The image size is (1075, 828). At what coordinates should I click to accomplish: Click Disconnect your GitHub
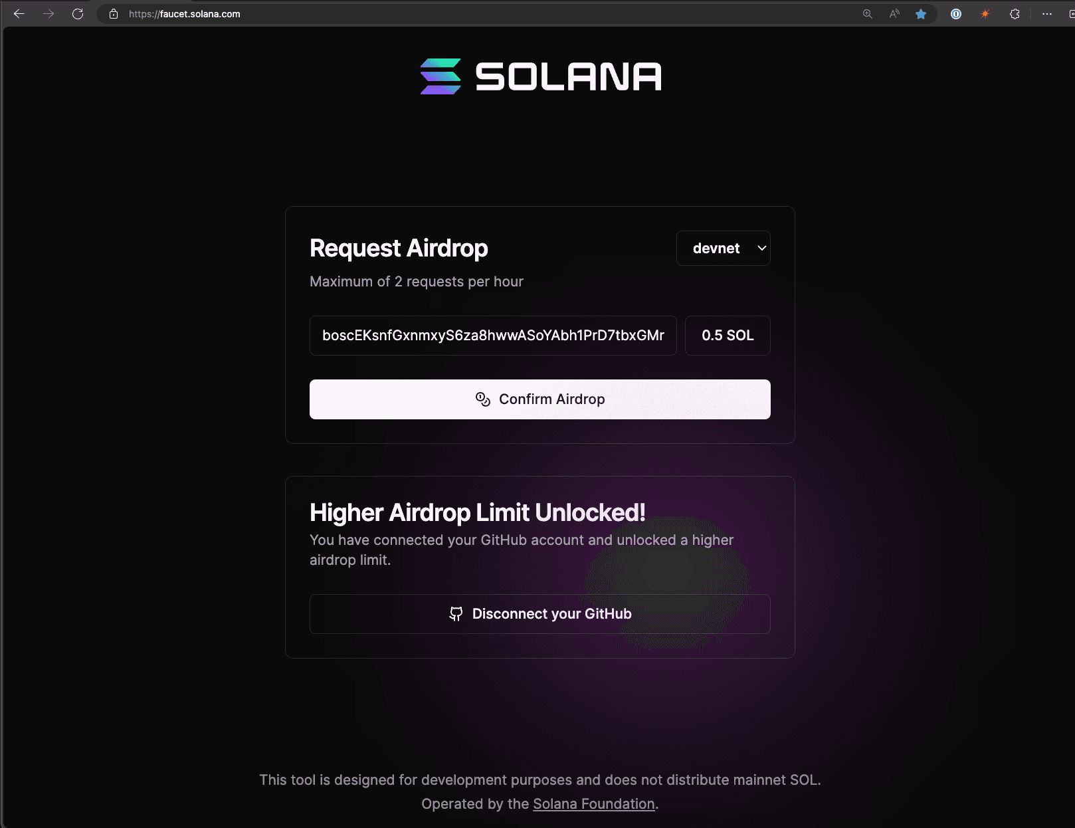[539, 614]
